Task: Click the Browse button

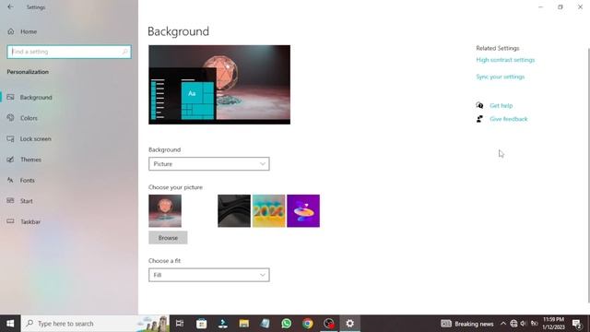Action: tap(168, 238)
